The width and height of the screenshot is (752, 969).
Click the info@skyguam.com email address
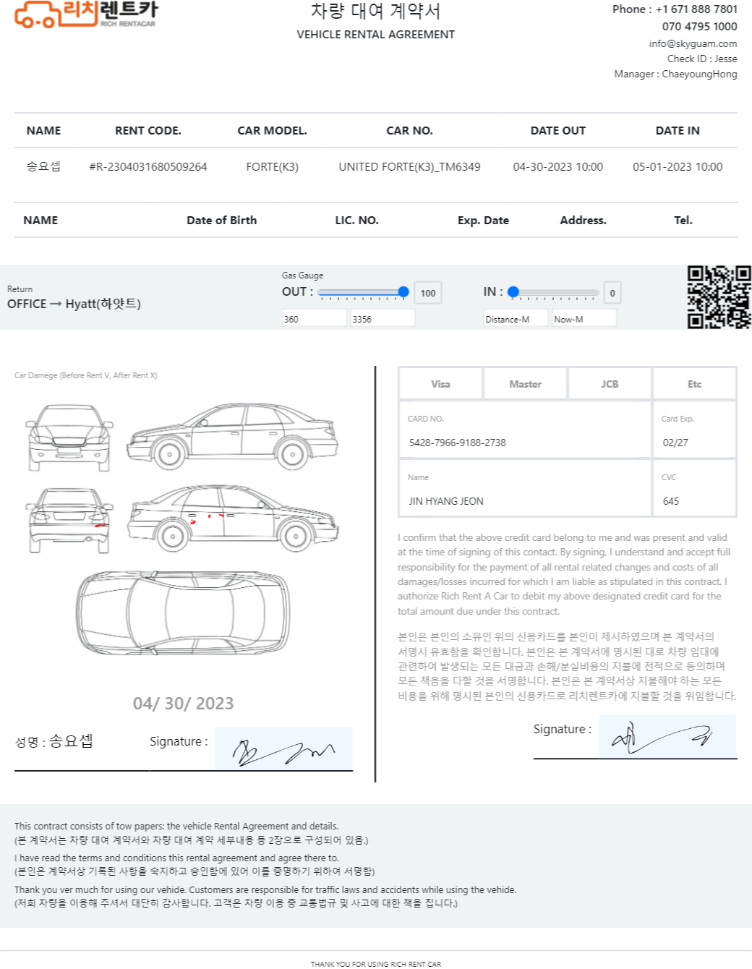(693, 43)
